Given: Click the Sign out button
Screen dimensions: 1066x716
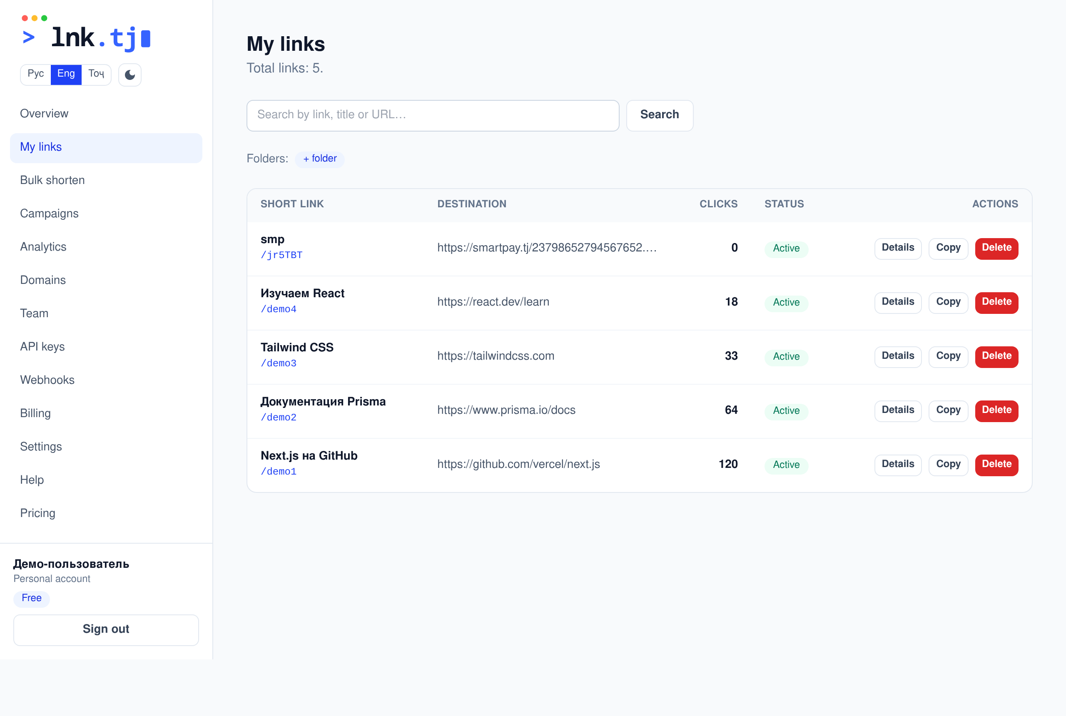Looking at the screenshot, I should 106,630.
